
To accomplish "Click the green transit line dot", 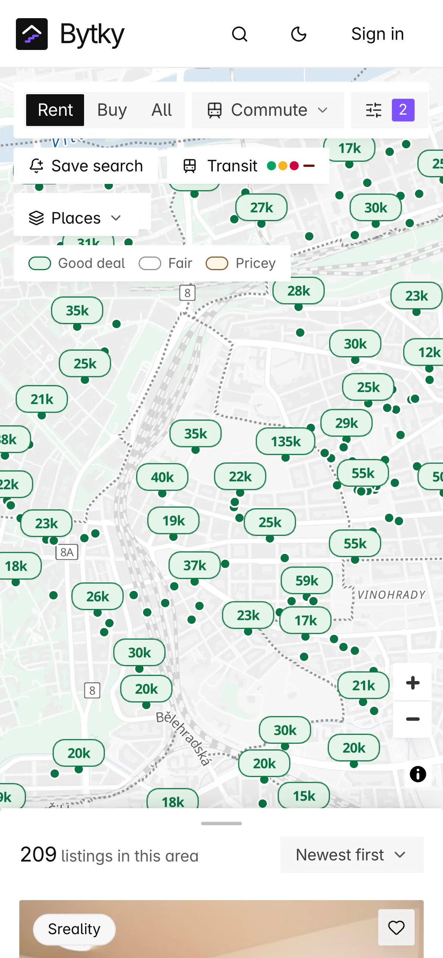I will (271, 166).
